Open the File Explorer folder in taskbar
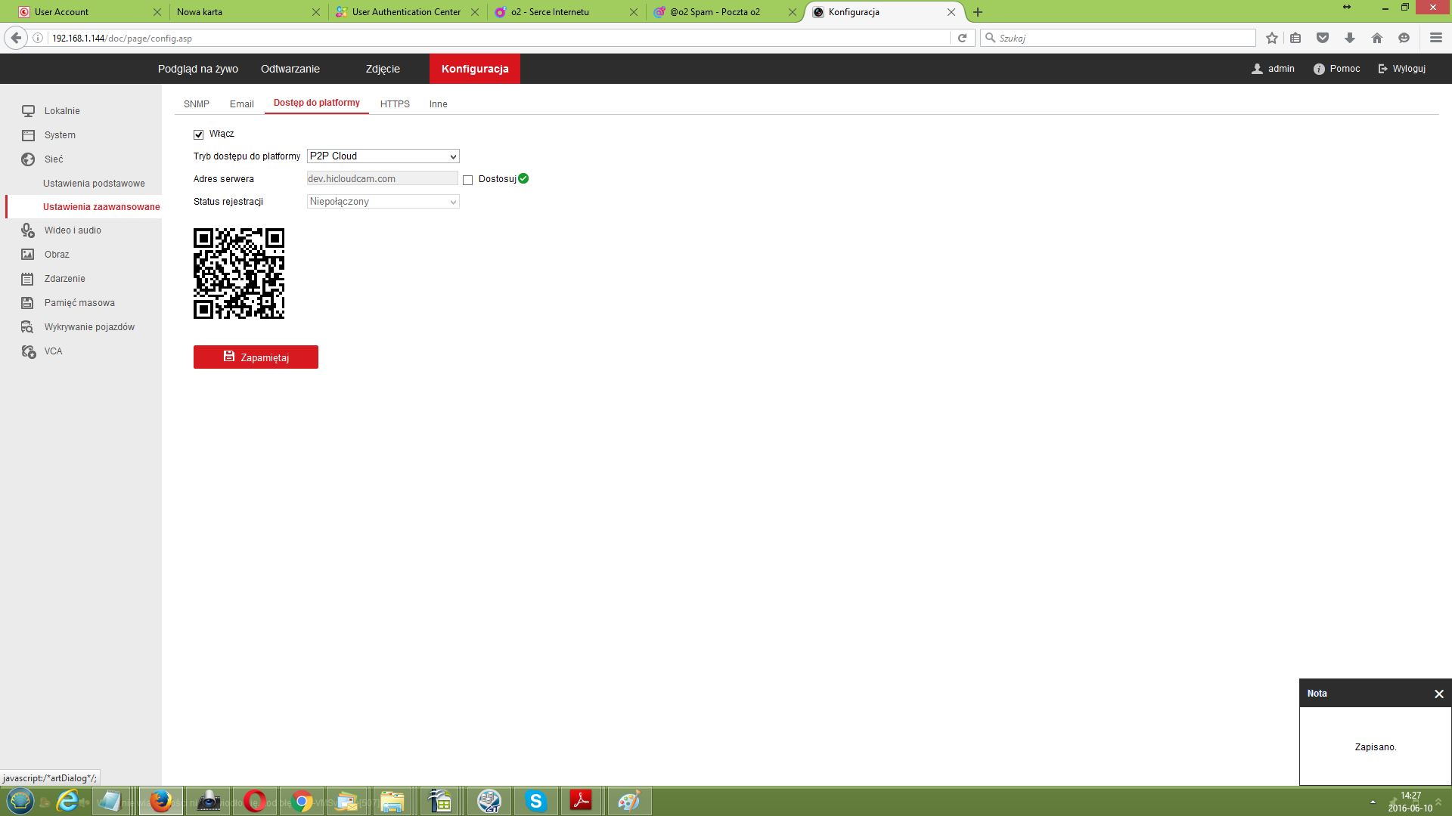The height and width of the screenshot is (816, 1452). (392, 801)
